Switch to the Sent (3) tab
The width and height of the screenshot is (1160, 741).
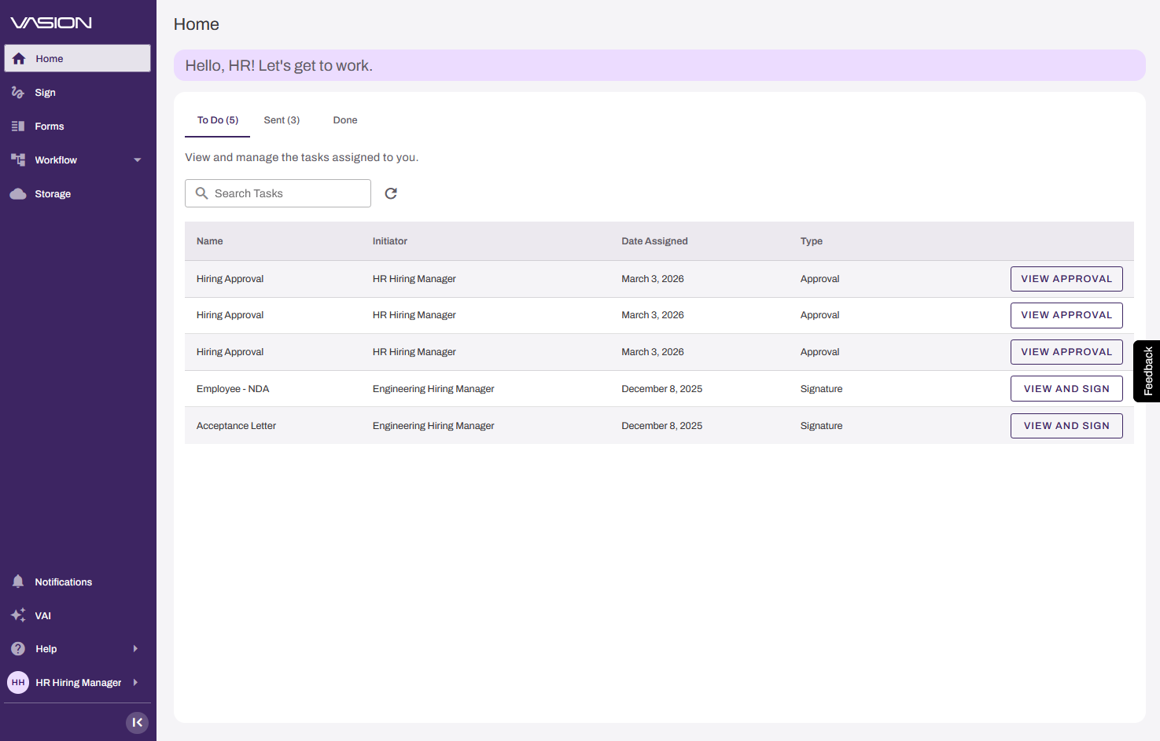point(282,120)
